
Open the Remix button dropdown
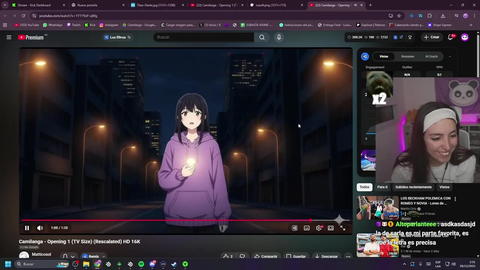94,256
